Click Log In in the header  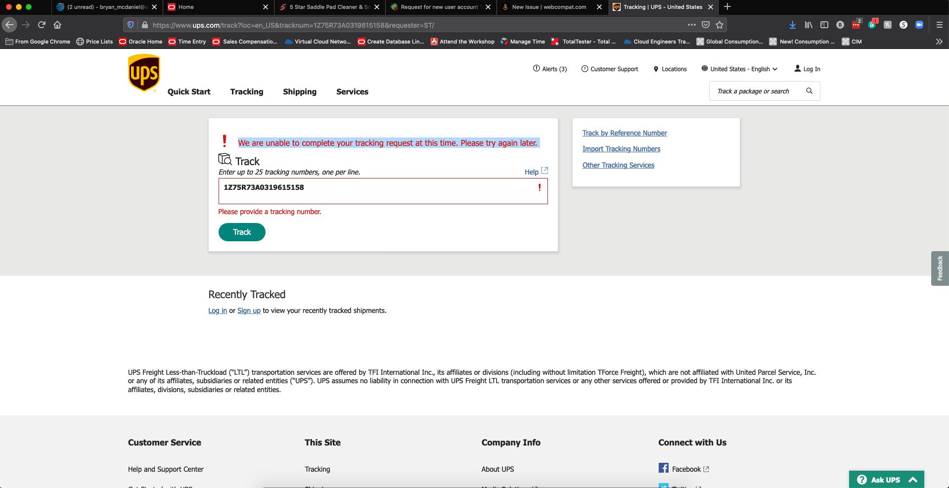point(807,69)
